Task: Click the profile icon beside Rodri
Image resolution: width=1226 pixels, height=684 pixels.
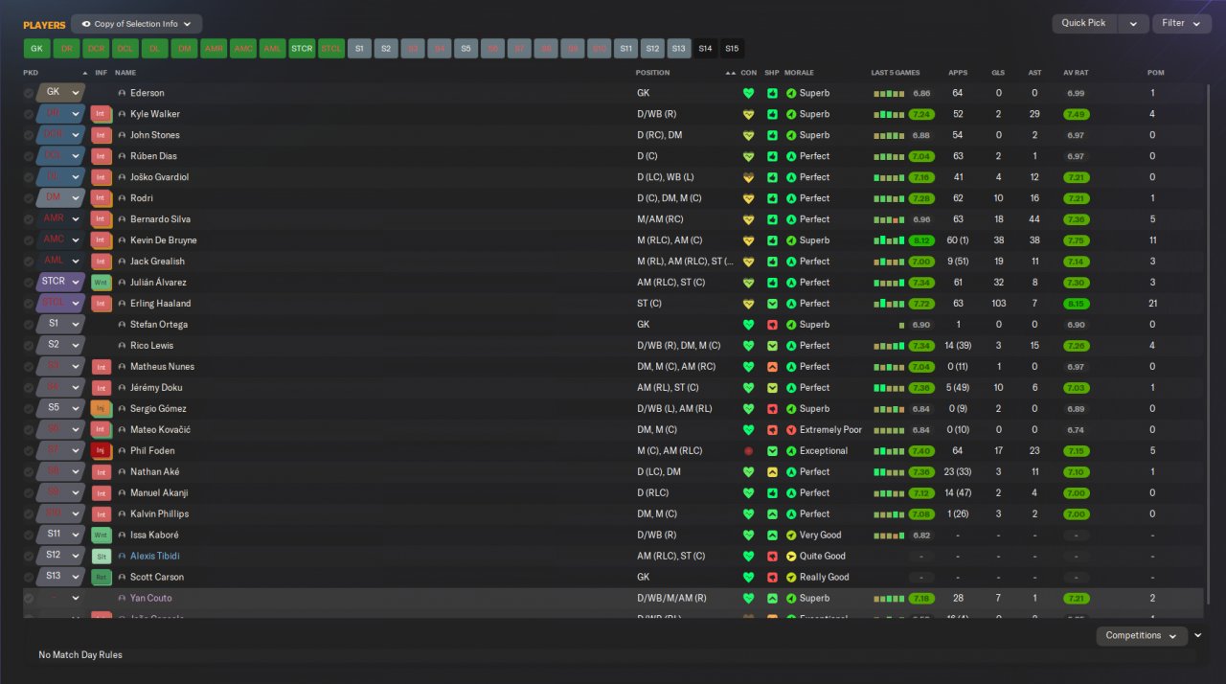Action: (122, 198)
